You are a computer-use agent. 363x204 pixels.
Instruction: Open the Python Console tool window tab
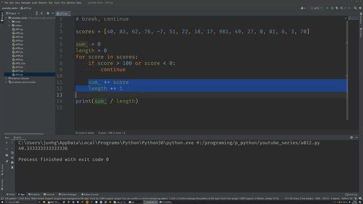[90, 194]
